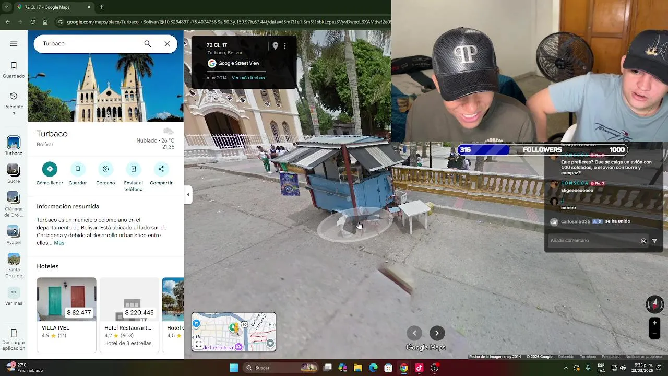Click Descargar aplicación in the sidebar

coord(14,339)
